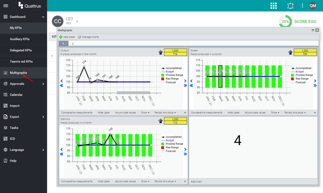Open Period dropdown on Memory chart
323x193 pixels.
165,181
